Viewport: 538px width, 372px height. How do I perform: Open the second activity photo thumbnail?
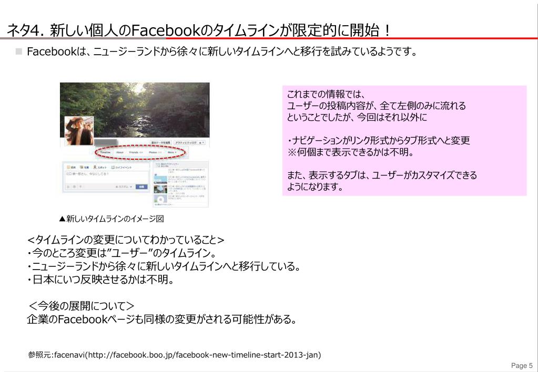tap(160, 189)
